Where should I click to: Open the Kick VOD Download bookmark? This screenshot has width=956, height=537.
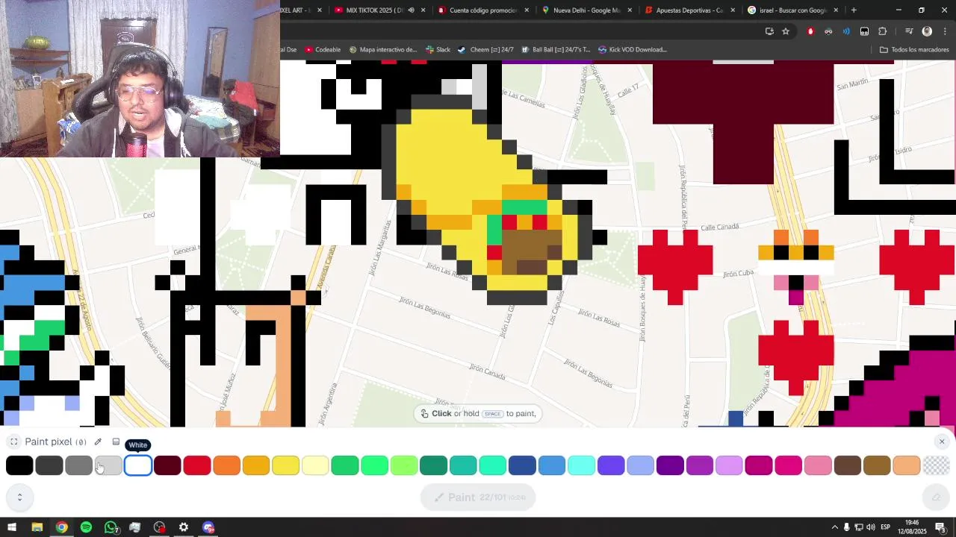tap(633, 50)
